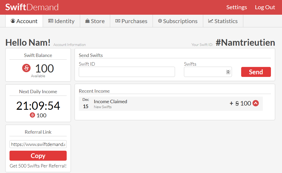This screenshot has width=282, height=173.
Task: Go to the SwiftDemand home logo
Action: [32, 7]
